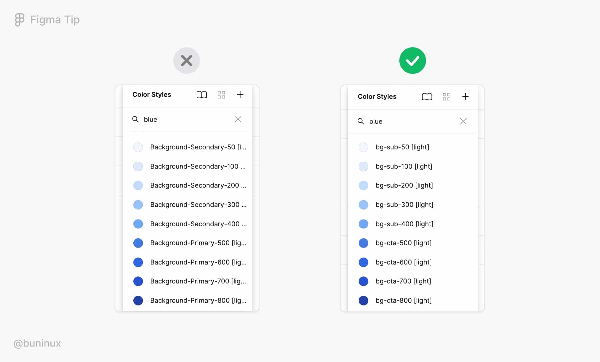Switch to grid view in left panel
600x362 pixels.
pyautogui.click(x=221, y=95)
